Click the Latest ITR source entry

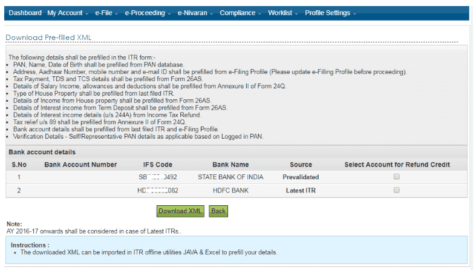[301, 191]
